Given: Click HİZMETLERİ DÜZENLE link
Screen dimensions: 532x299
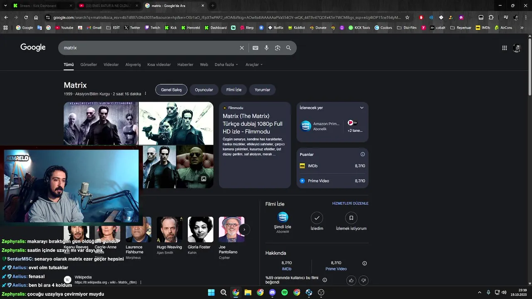Looking at the screenshot, I should pos(350,203).
